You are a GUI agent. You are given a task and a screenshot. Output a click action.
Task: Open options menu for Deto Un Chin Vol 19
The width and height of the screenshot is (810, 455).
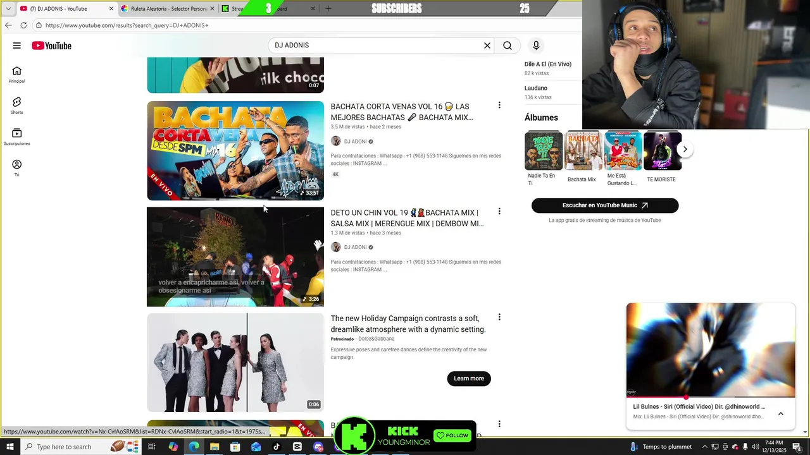click(499, 211)
